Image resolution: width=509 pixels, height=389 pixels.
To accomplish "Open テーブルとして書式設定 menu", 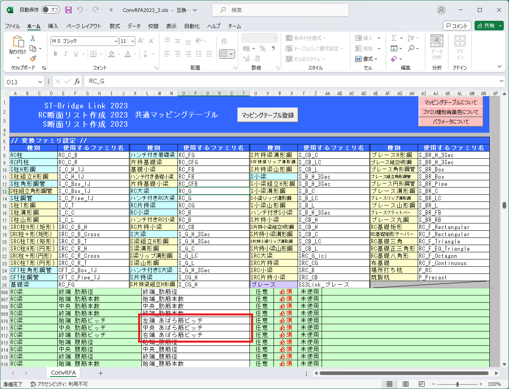I will pos(315,48).
